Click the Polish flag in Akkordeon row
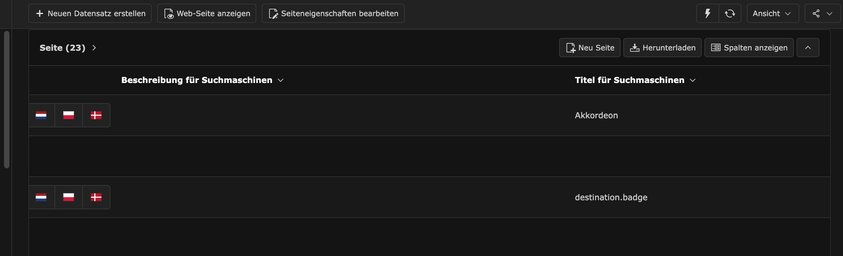This screenshot has height=256, width=843. (x=69, y=116)
